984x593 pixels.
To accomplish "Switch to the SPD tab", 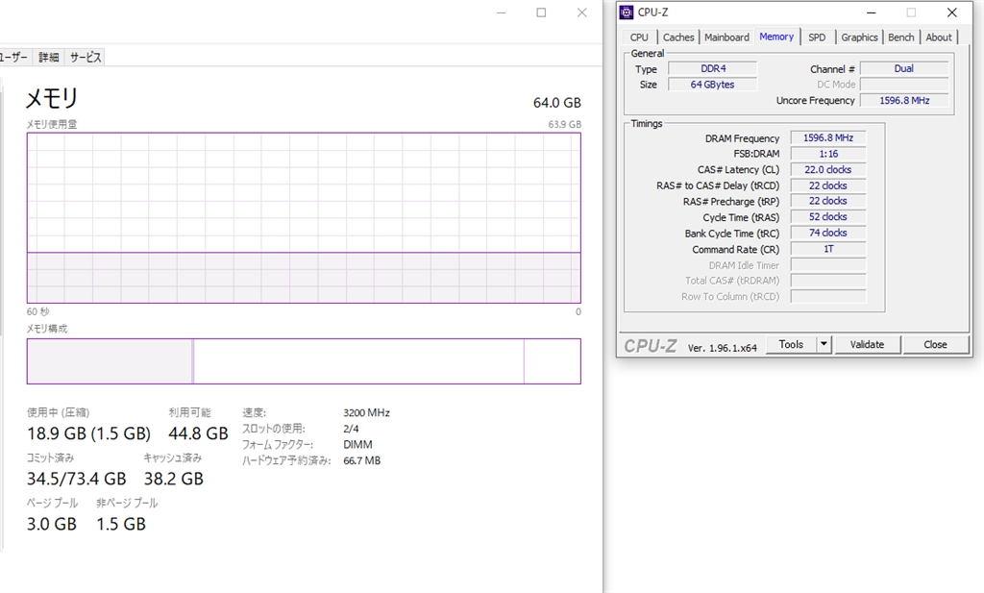I will (x=816, y=37).
